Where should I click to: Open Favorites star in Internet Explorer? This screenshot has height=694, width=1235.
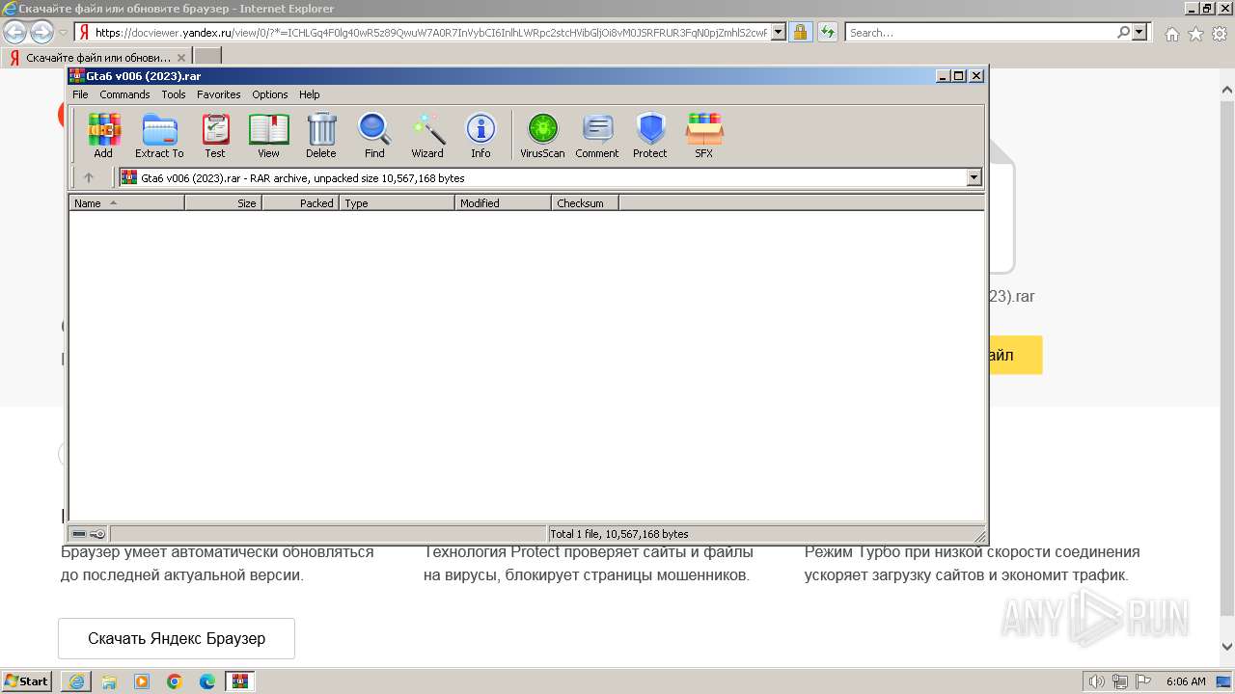point(1195,34)
